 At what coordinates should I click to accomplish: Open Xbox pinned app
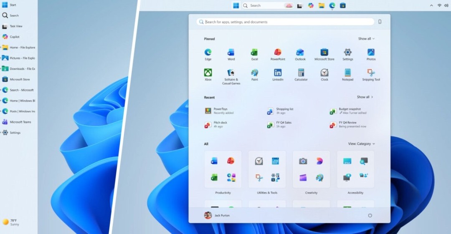[208, 75]
